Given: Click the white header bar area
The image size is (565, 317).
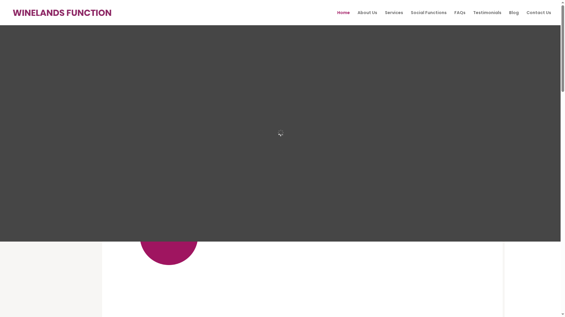Looking at the screenshot, I should [x=206, y=13].
